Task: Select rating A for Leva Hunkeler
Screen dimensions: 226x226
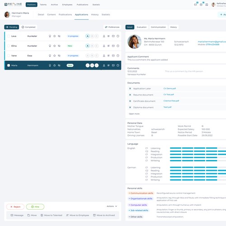Action: pyautogui.click(x=88, y=36)
